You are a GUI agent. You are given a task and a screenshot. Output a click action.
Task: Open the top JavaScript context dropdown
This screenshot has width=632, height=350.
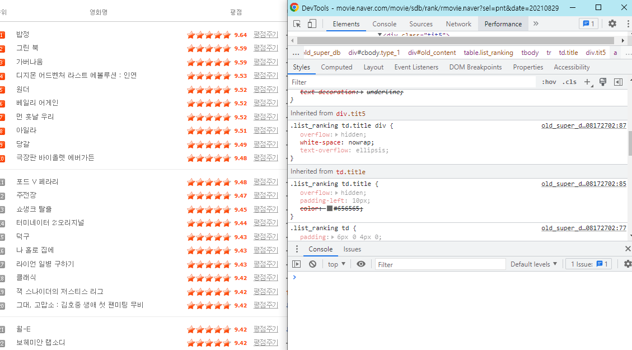pyautogui.click(x=336, y=264)
